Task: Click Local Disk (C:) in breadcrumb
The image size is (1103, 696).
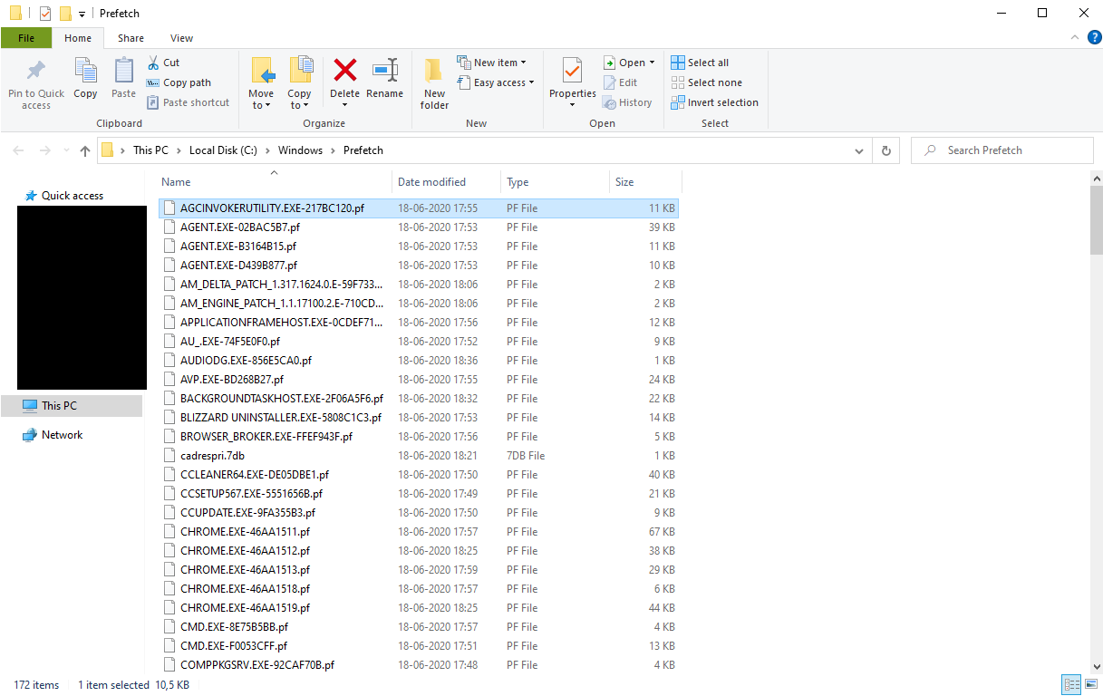Action: pyautogui.click(x=224, y=150)
